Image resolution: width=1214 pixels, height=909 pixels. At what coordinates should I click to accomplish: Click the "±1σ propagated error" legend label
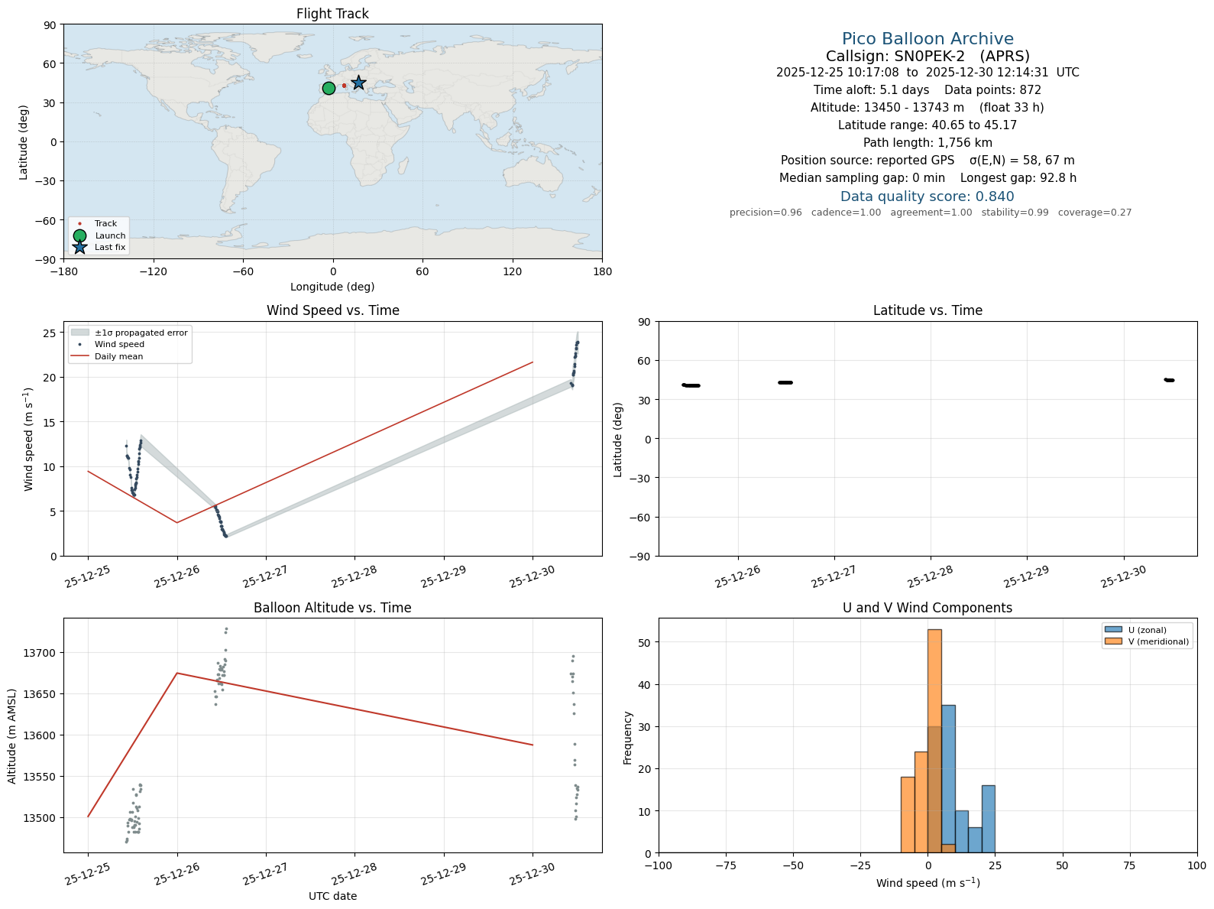[141, 333]
